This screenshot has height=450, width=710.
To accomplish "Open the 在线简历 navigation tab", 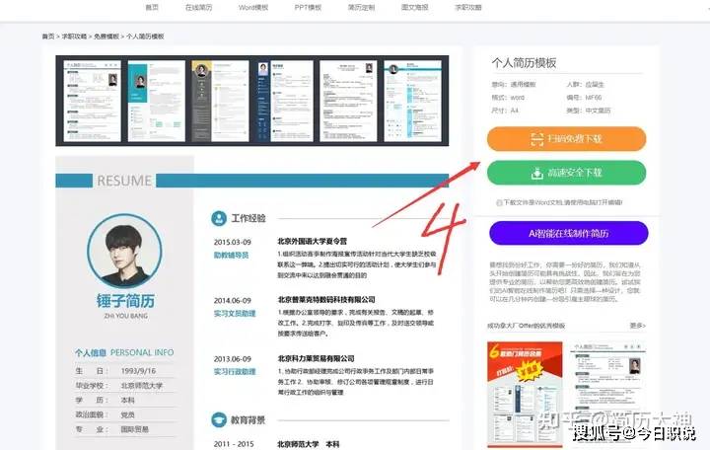I will 199,7.
